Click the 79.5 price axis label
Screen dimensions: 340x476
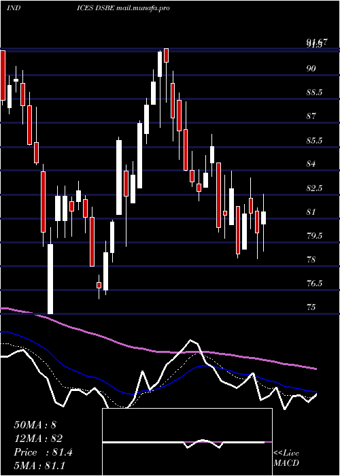314,235
